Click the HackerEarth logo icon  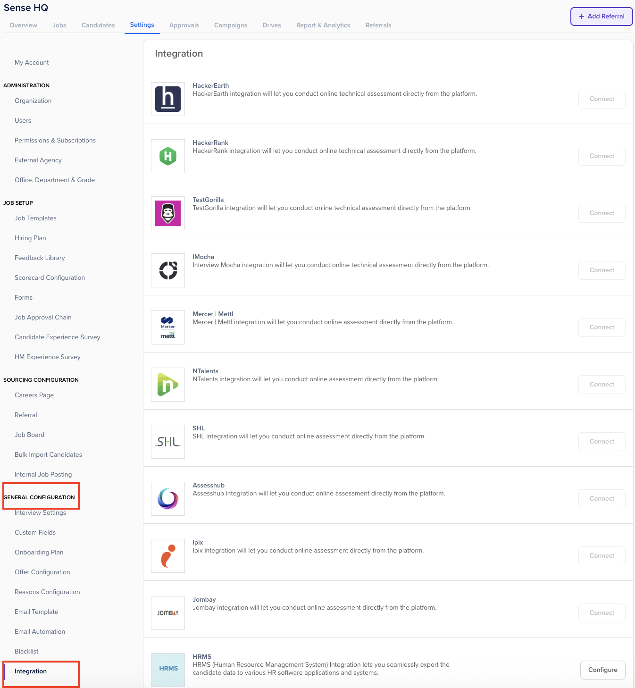(x=168, y=99)
